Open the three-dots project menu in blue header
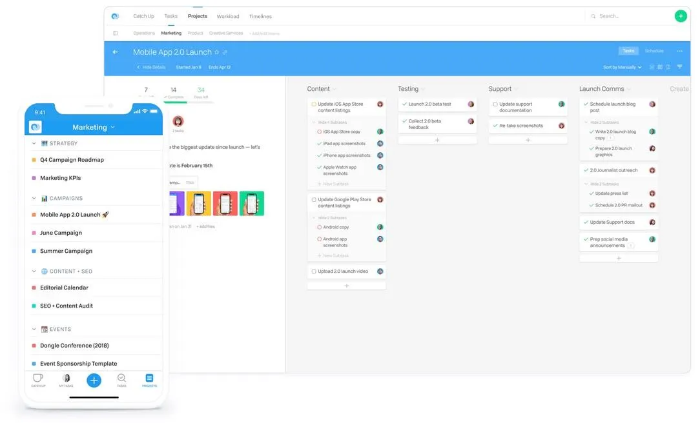Viewport: 700px width, 425px height. (x=679, y=51)
